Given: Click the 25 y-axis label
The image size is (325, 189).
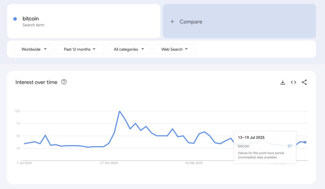Looking at the screenshot, I should tap(18, 148).
